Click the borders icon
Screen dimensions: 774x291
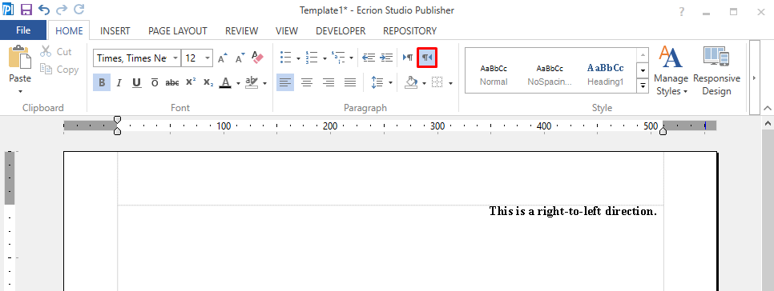click(x=437, y=82)
